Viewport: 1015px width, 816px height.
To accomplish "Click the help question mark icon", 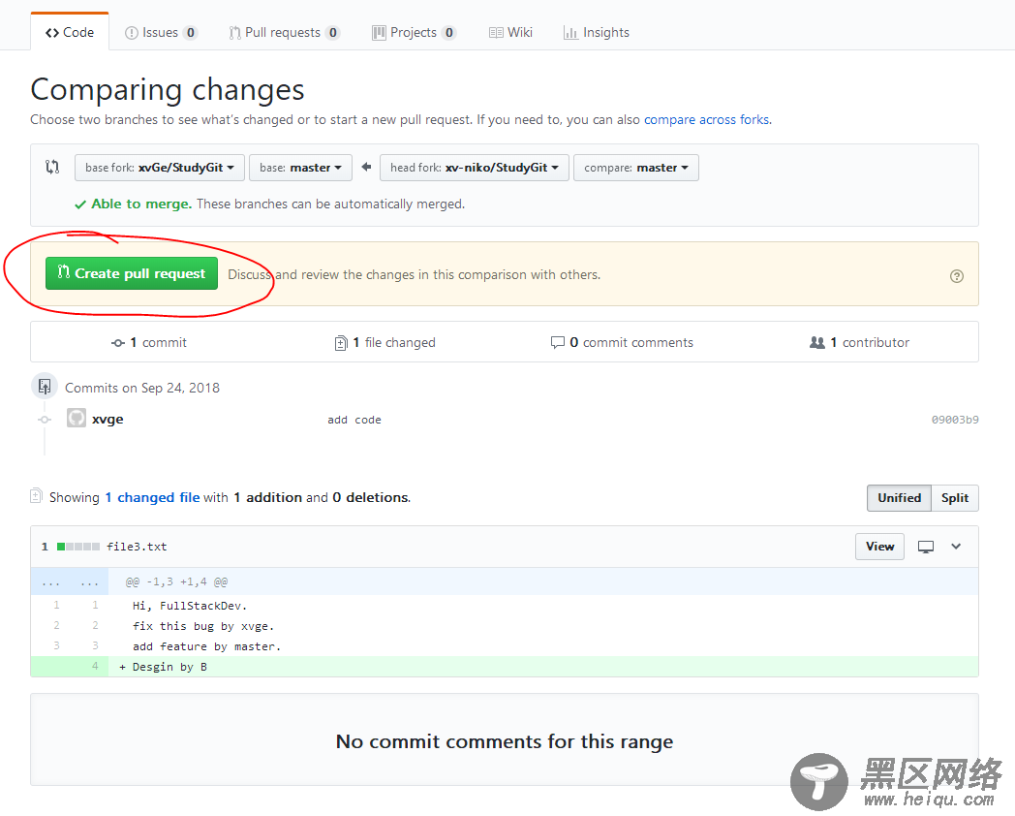I will point(957,275).
